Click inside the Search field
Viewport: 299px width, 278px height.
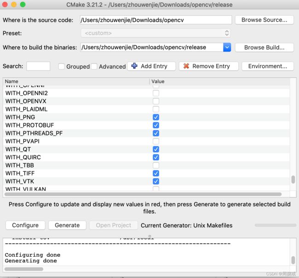click(x=38, y=66)
